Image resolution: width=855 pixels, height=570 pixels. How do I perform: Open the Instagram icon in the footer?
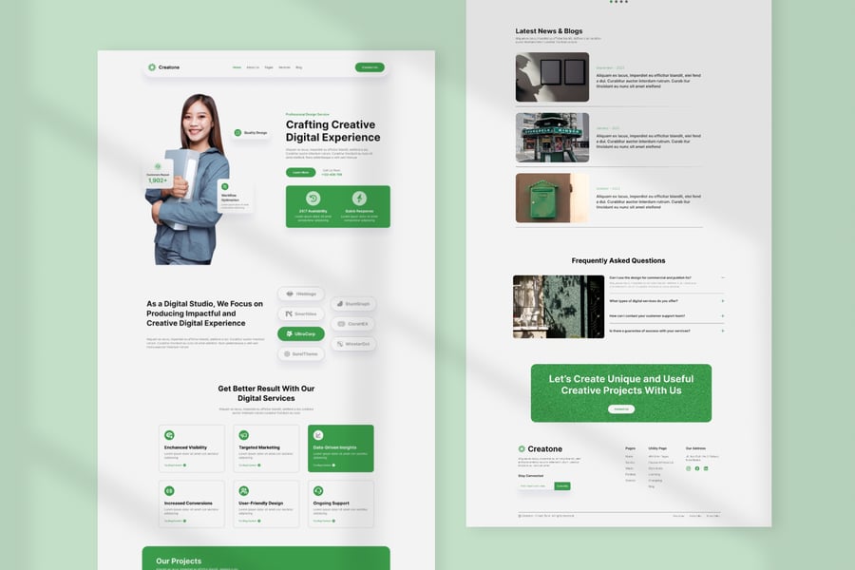click(689, 468)
